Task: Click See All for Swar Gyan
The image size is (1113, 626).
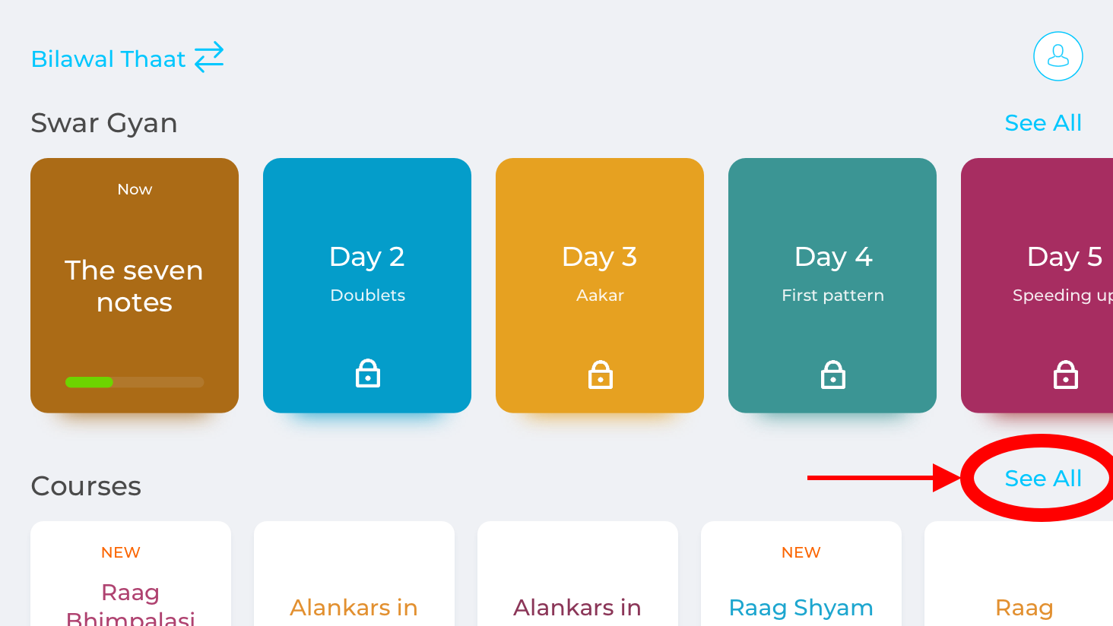Action: tap(1043, 122)
